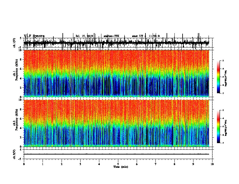Click the "VLF Spectra" plot title

pyautogui.click(x=34, y=36)
